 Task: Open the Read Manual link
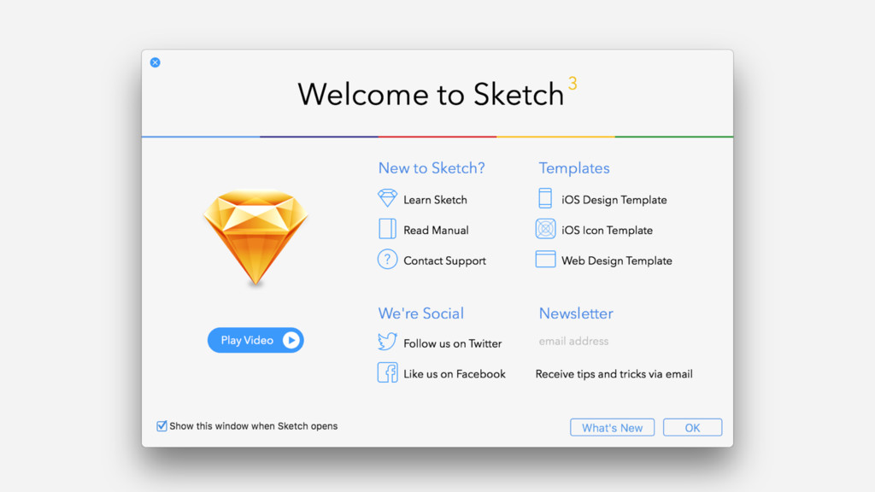point(436,231)
